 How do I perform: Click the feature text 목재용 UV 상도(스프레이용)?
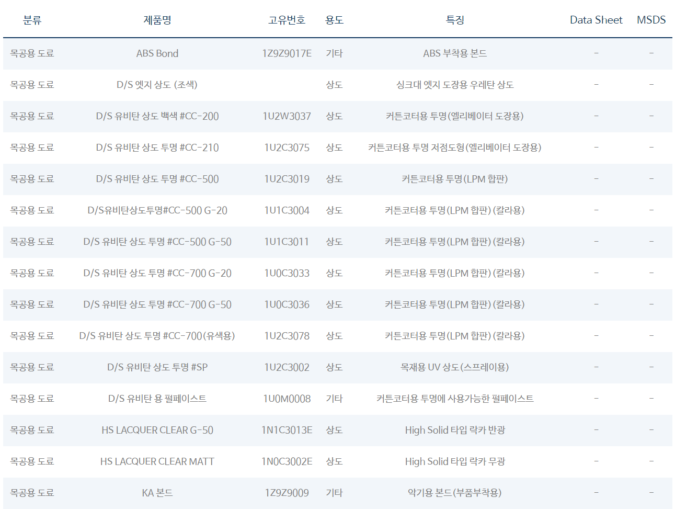pos(454,367)
